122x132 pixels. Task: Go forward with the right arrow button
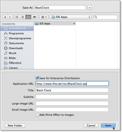(x=10, y=17)
